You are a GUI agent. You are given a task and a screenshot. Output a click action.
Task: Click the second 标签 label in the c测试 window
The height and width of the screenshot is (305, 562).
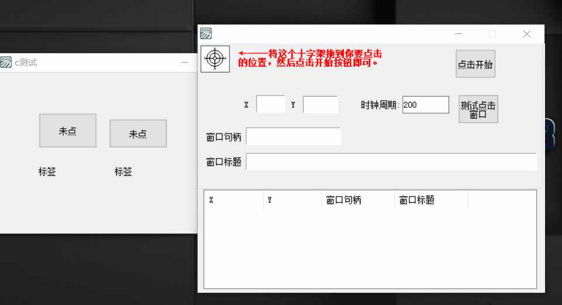pyautogui.click(x=123, y=172)
